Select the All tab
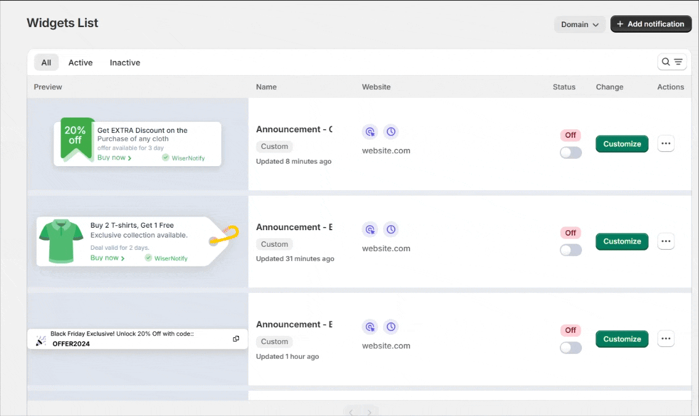The height and width of the screenshot is (416, 699). (x=46, y=63)
